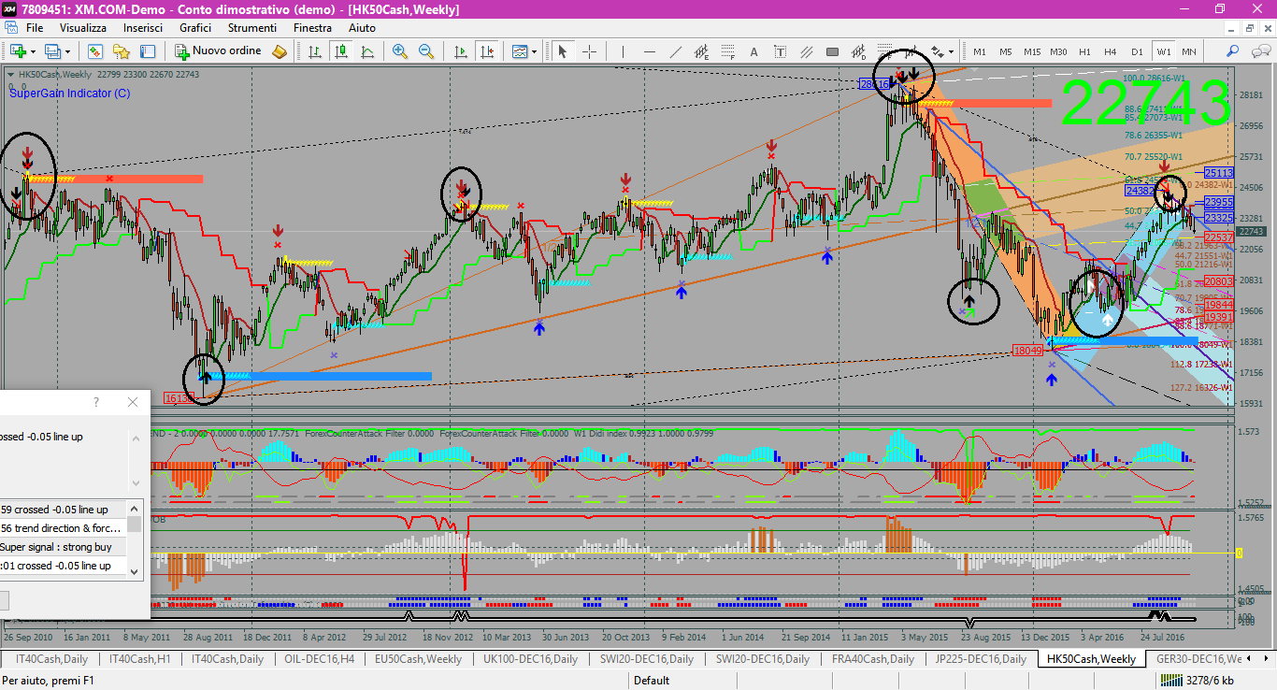
Task: Switch to JP225-DEC16,Daily chart tab
Action: pos(980,659)
